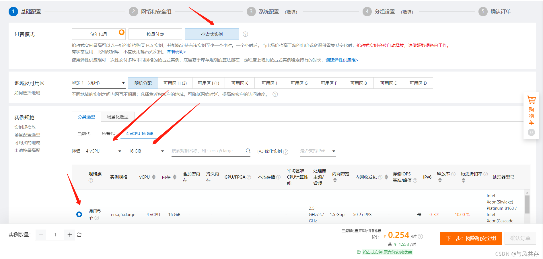Open 4 vCPU filter dropdown
The height and width of the screenshot is (259, 543).
pos(104,151)
